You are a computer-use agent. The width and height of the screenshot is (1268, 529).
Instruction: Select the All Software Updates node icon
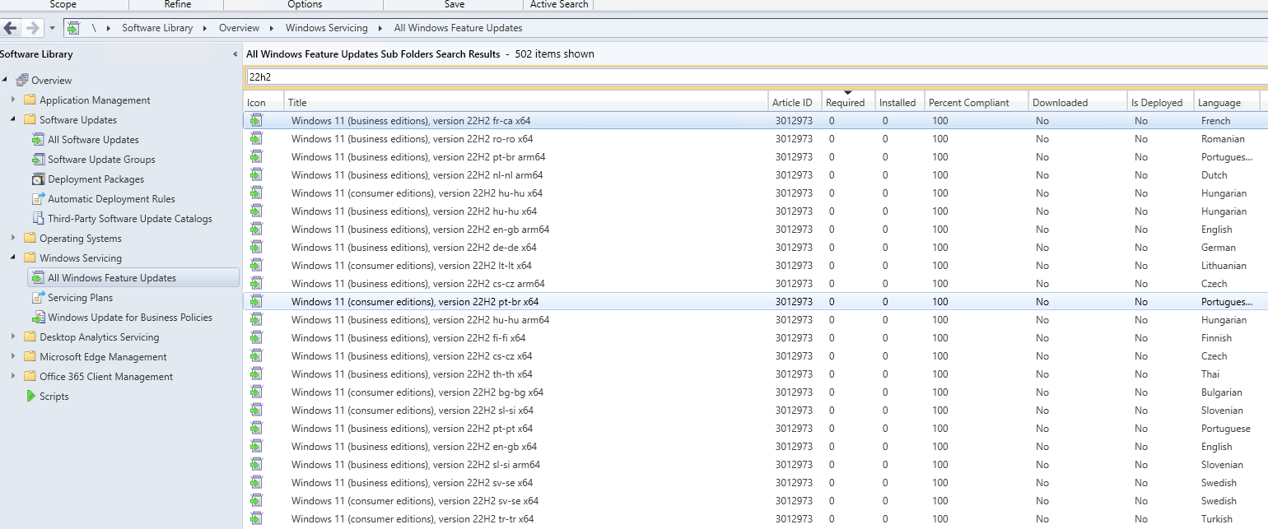click(x=37, y=139)
